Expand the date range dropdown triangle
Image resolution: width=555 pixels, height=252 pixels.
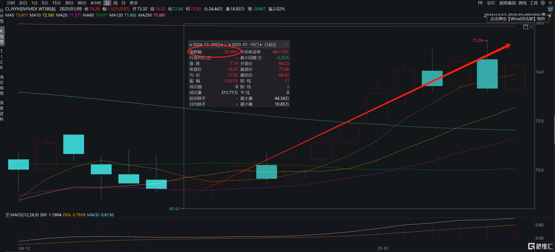click(x=543, y=15)
